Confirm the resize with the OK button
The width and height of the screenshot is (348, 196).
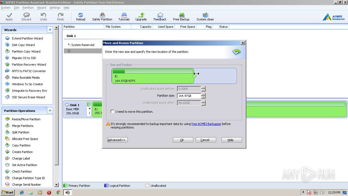point(183,140)
